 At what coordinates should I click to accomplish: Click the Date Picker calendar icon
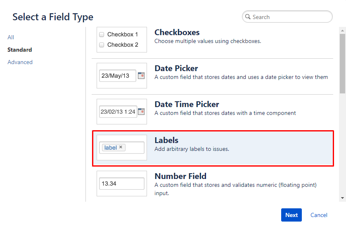click(141, 76)
